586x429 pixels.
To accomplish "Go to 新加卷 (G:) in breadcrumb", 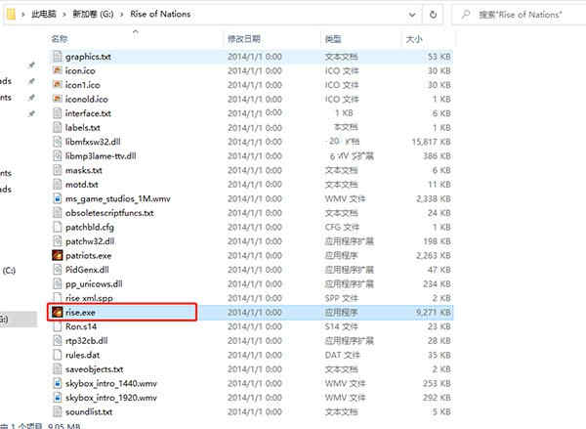I will (x=93, y=15).
